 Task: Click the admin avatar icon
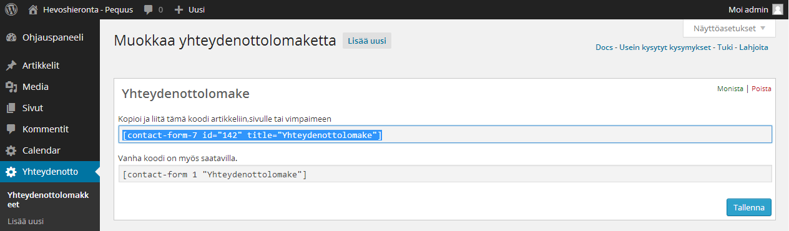click(x=777, y=9)
